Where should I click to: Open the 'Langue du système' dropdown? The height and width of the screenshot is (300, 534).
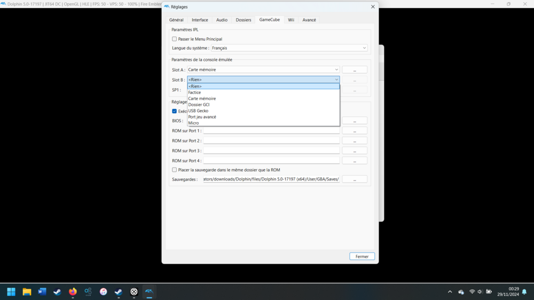tap(289, 48)
